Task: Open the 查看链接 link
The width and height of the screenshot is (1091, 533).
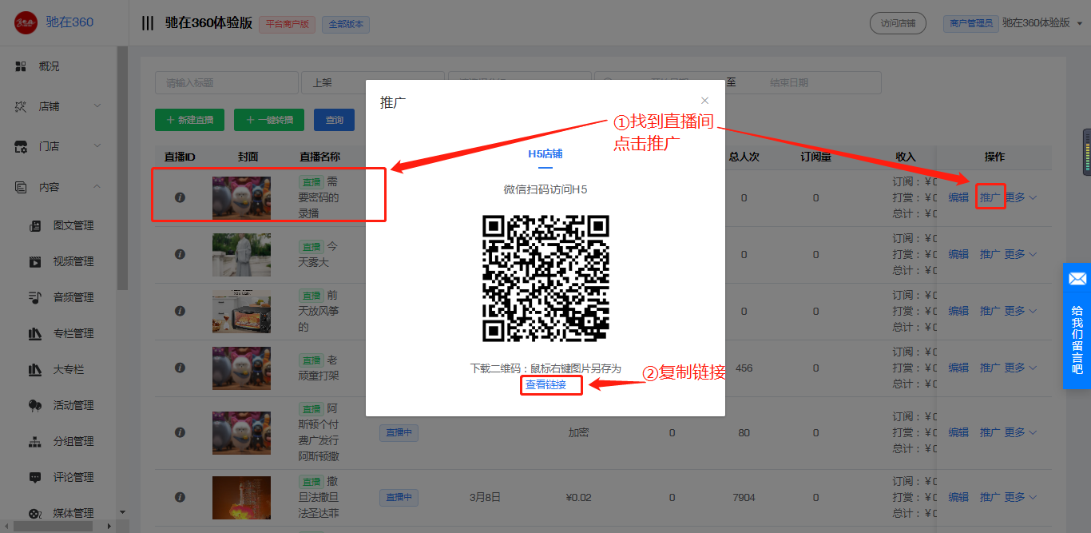Action: click(x=545, y=384)
